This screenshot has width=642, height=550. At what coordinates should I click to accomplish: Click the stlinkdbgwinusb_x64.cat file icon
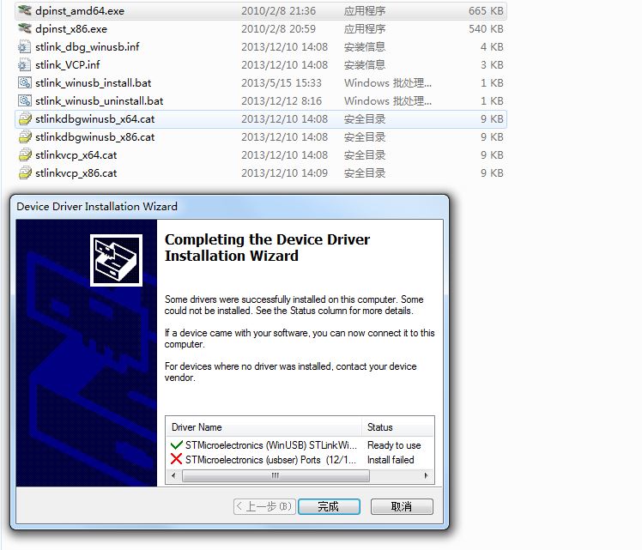(25, 118)
